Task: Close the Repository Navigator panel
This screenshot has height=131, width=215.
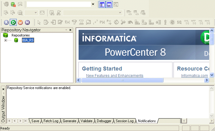Action: tap(70, 30)
